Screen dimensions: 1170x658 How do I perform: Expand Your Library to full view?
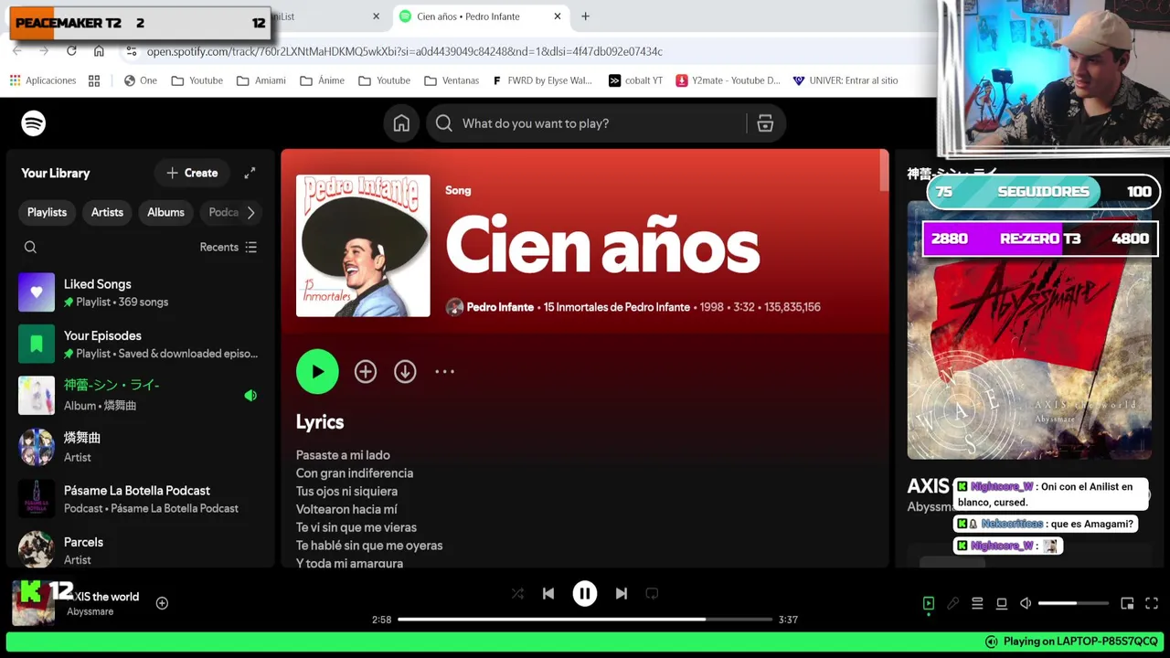[250, 173]
